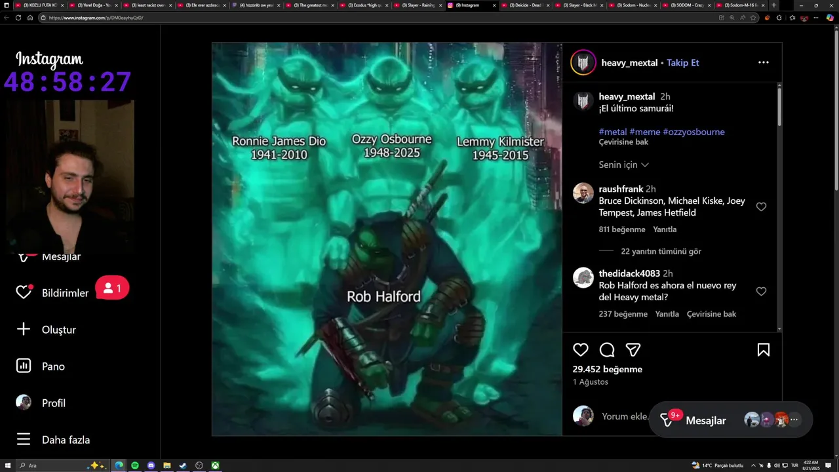
Task: View 237 beğenme on thedidack4083's comment
Action: pos(623,314)
